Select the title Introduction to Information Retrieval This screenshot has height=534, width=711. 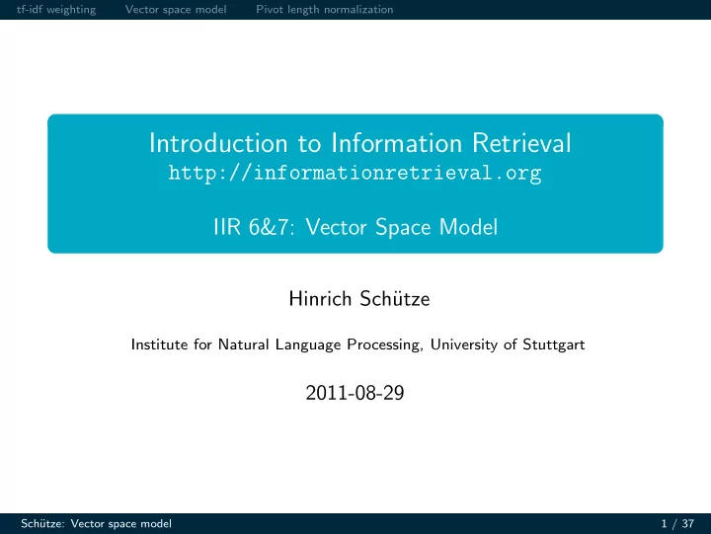(360, 143)
